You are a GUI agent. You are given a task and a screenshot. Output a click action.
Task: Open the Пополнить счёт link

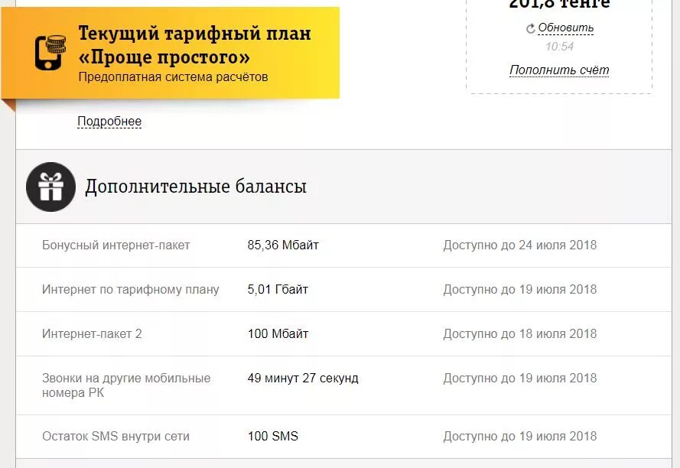(559, 70)
